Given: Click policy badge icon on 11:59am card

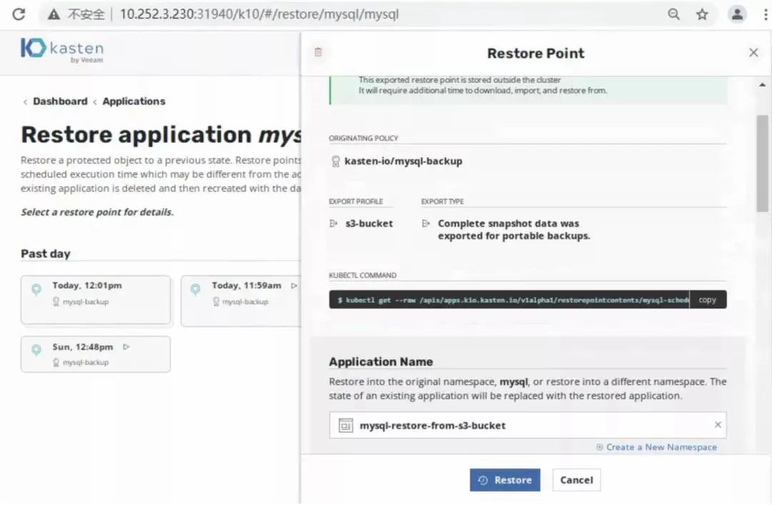Looking at the screenshot, I should click(216, 301).
